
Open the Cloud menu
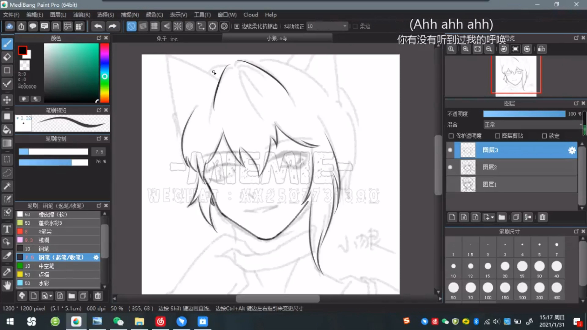pos(251,15)
